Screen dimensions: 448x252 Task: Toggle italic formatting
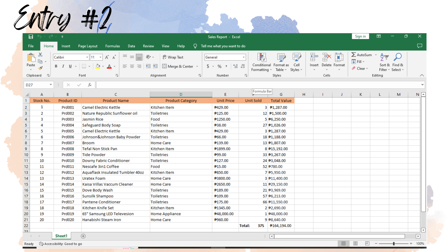(63, 66)
